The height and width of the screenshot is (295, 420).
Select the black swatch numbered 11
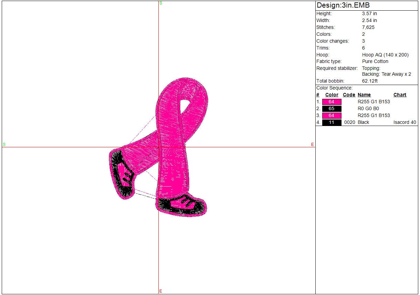click(332, 123)
